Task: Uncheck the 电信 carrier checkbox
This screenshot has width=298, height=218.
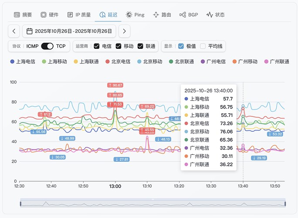Action: point(97,46)
